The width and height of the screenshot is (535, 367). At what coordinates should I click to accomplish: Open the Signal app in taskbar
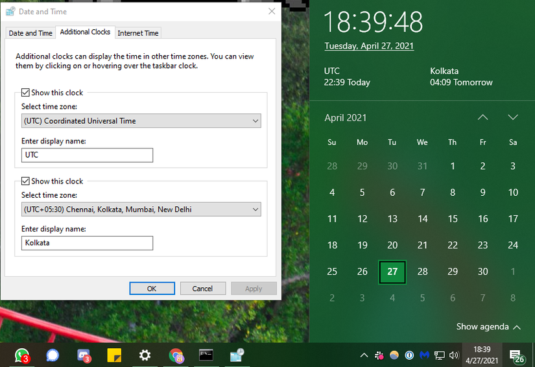point(53,355)
